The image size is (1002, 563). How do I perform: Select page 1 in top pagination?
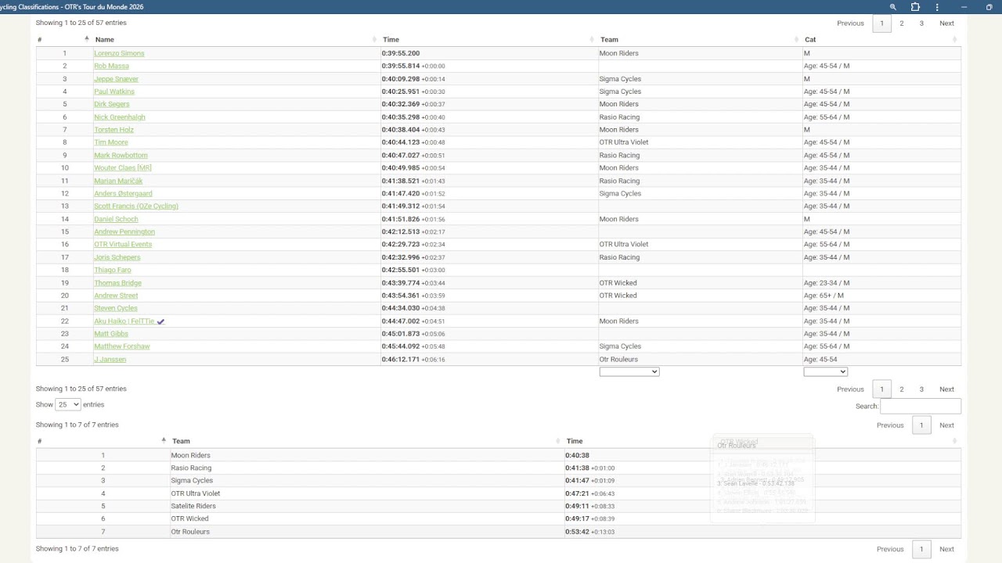(881, 23)
